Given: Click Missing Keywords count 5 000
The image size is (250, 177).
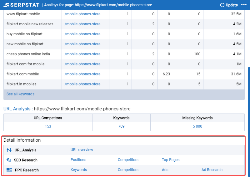Looking at the screenshot, I should click(x=197, y=126).
